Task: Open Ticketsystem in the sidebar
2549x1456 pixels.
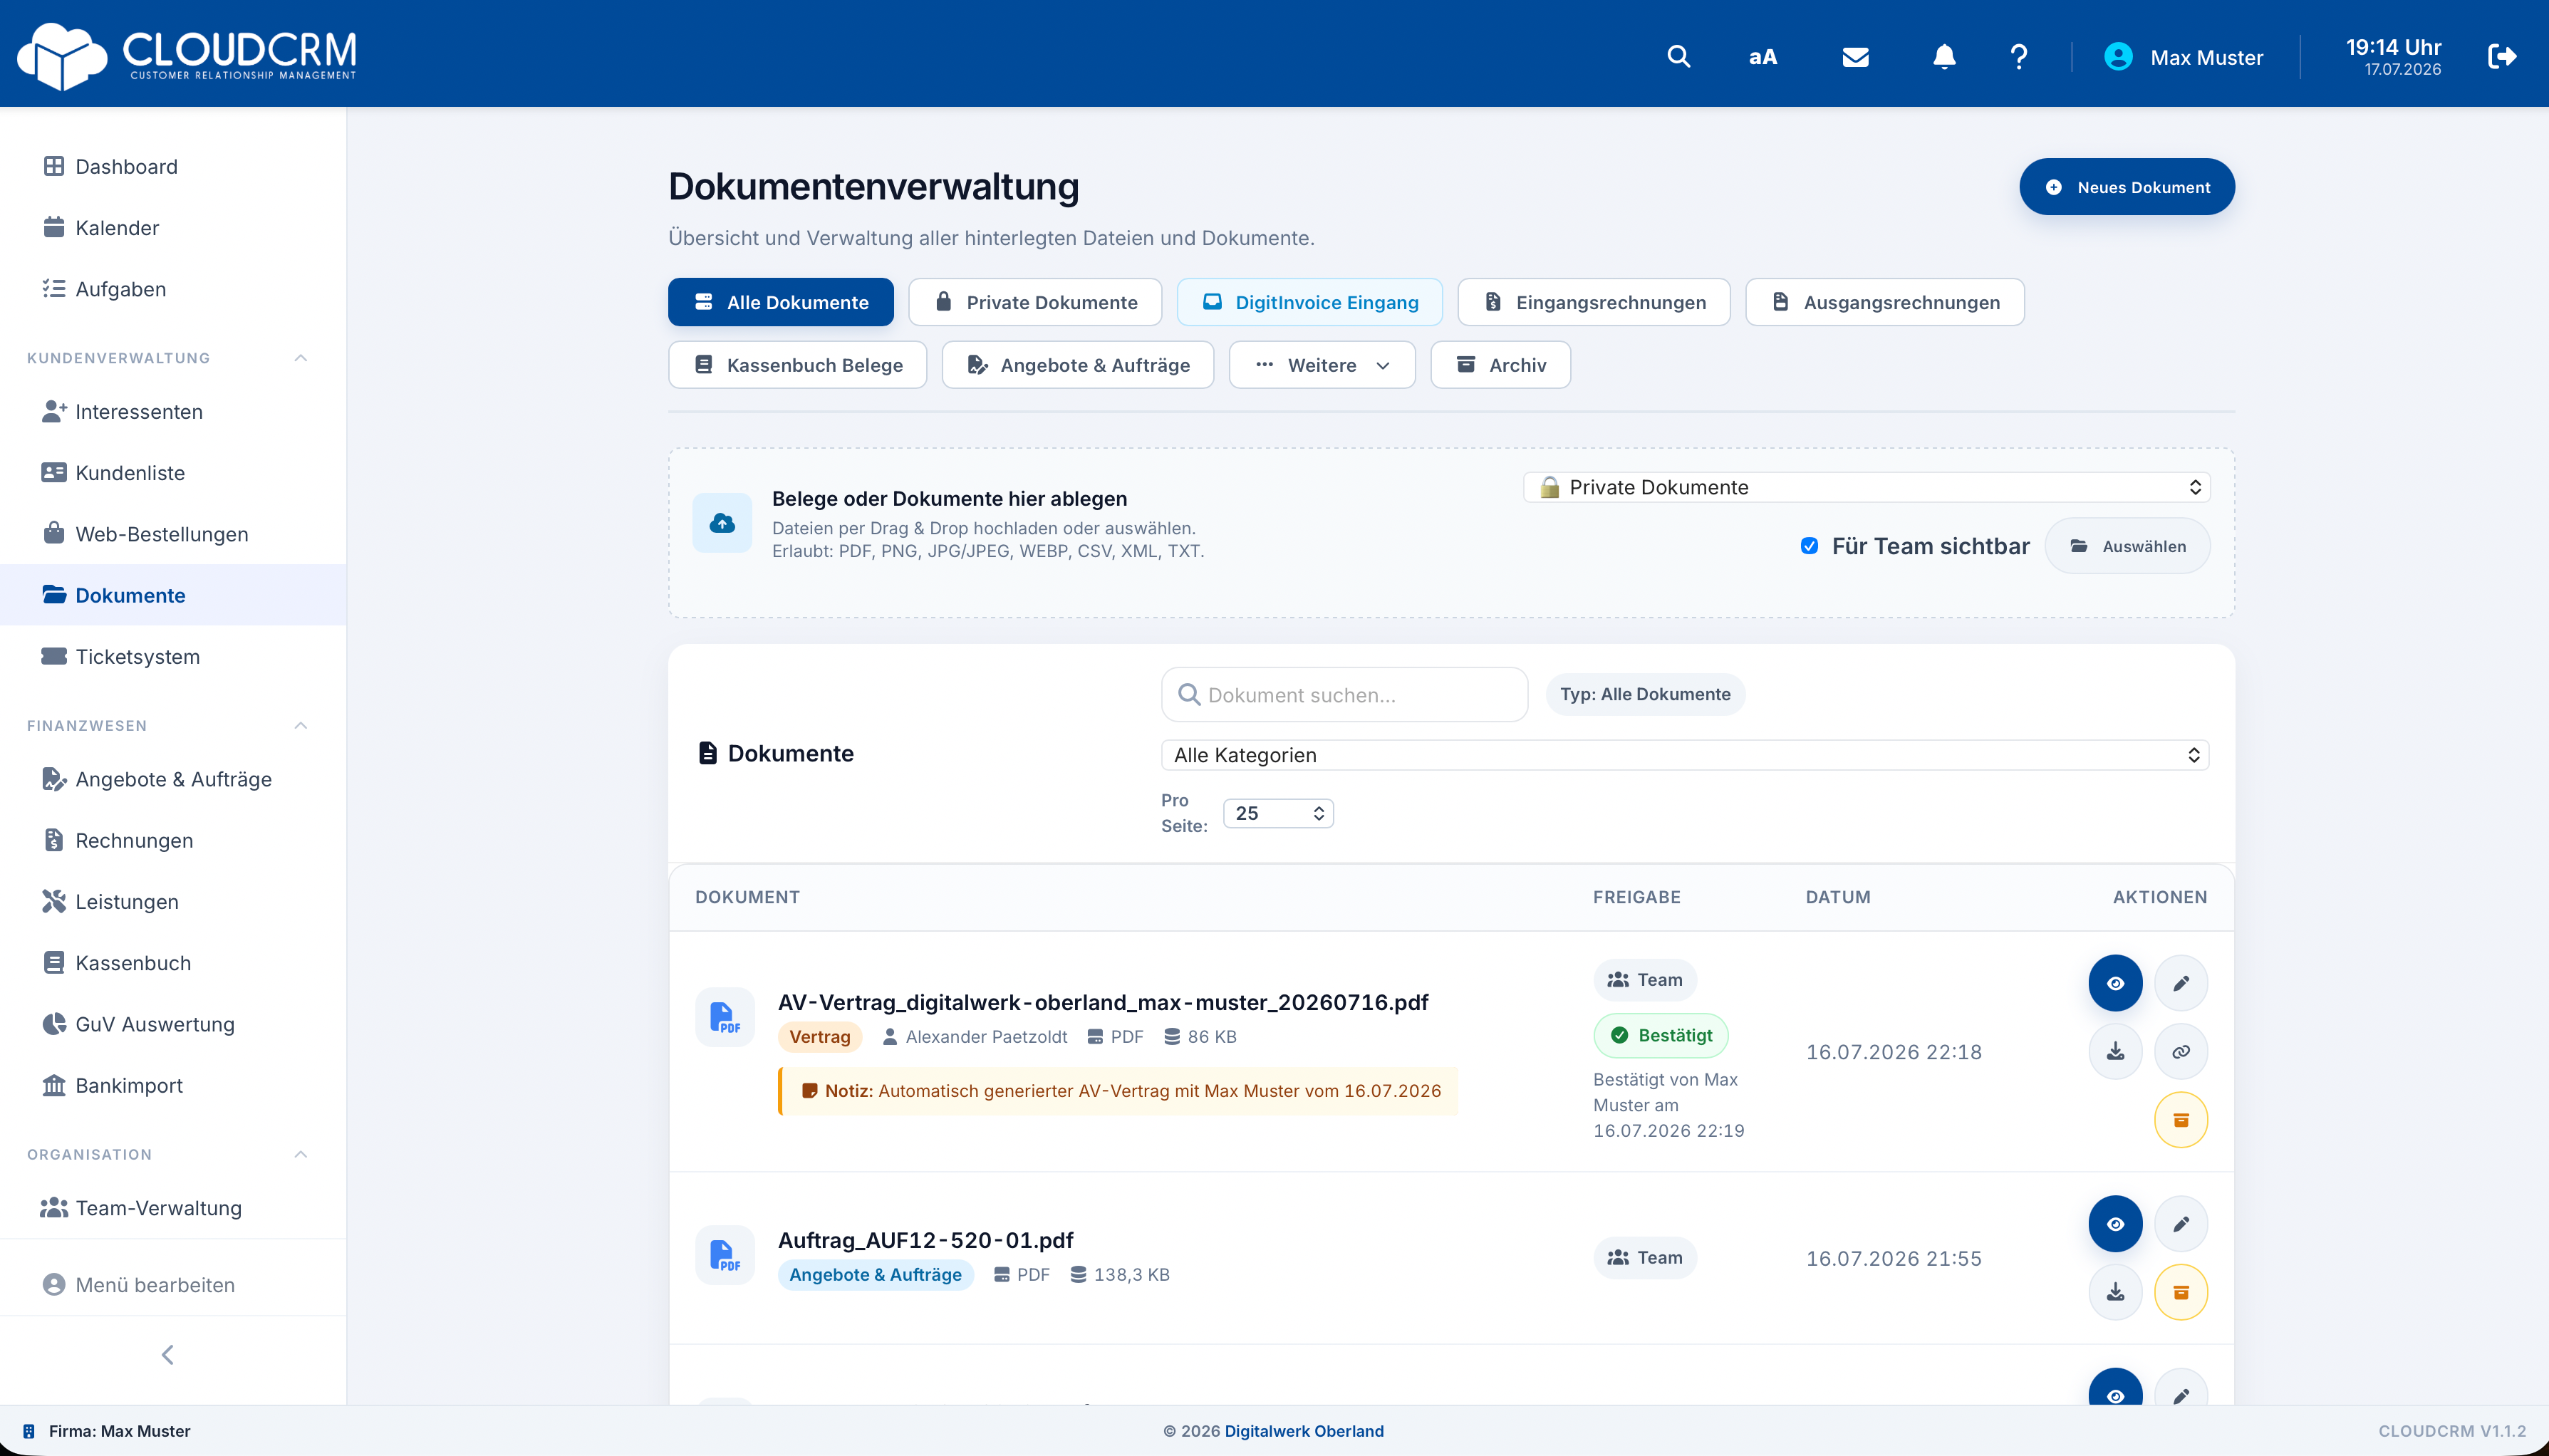Action: [173, 656]
